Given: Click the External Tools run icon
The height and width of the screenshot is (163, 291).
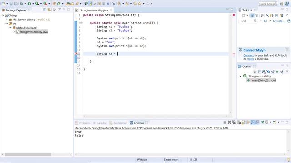Looking at the screenshot, I should [45, 4].
